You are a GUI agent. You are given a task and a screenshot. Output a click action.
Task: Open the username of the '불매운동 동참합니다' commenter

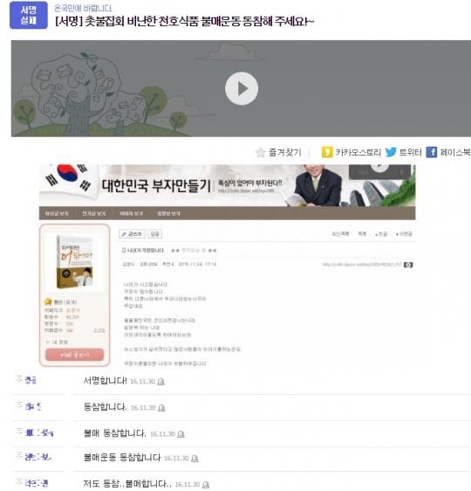[x=38, y=458]
